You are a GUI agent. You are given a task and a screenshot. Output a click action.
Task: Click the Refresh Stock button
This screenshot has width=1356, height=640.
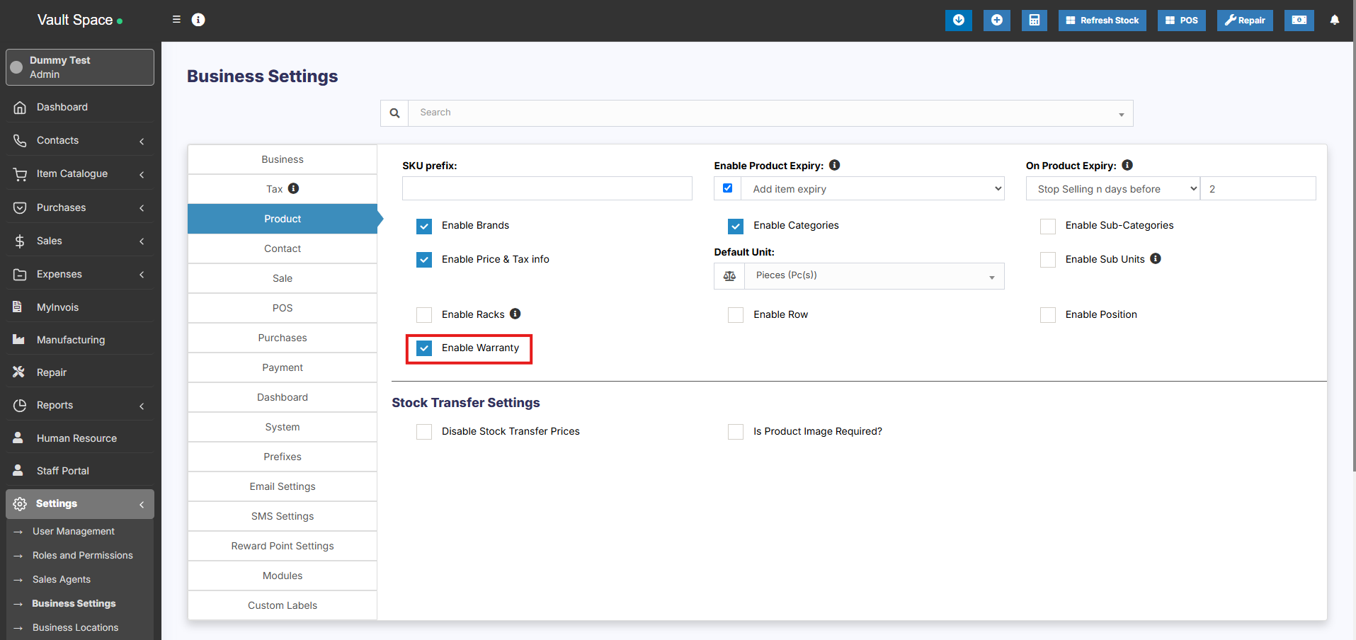1102,20
